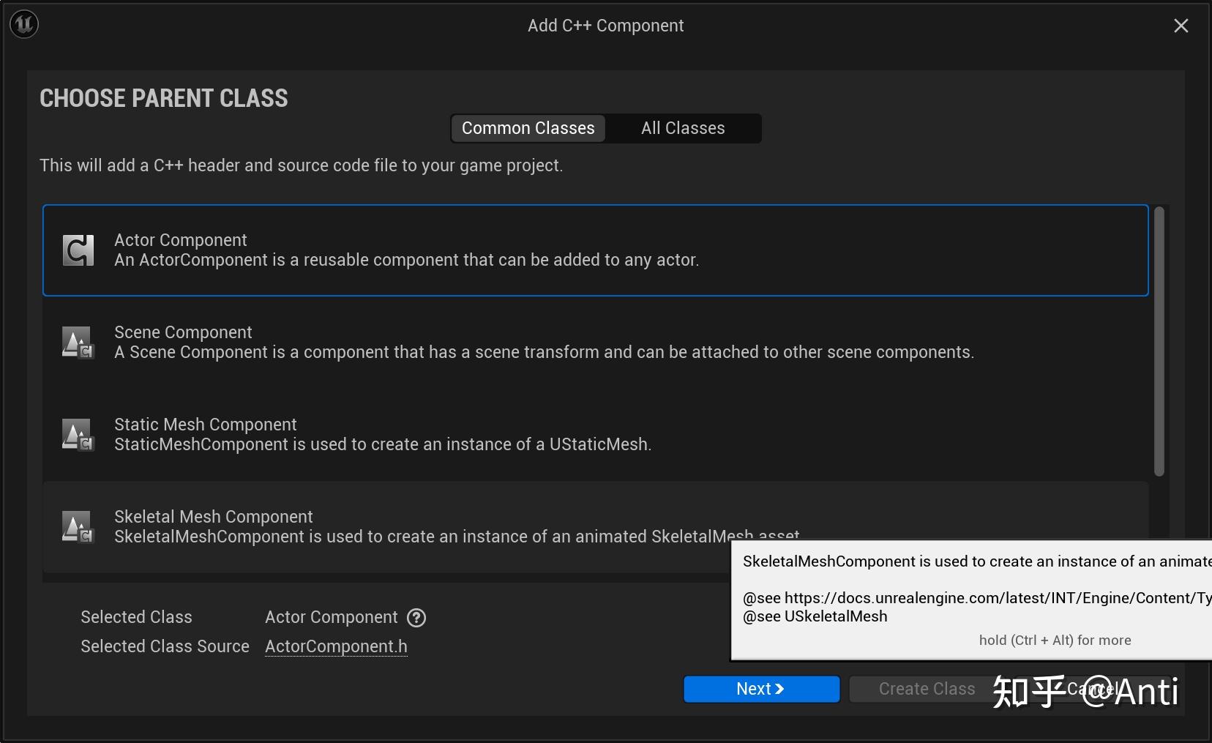Switch to the Common Classes tab
Image resolution: width=1212 pixels, height=743 pixels.
point(528,128)
